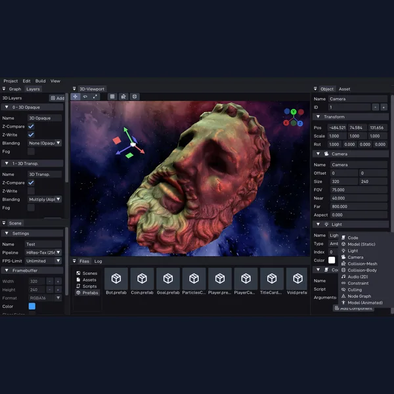Open the panel menu icon beside Scene tab

(4, 223)
